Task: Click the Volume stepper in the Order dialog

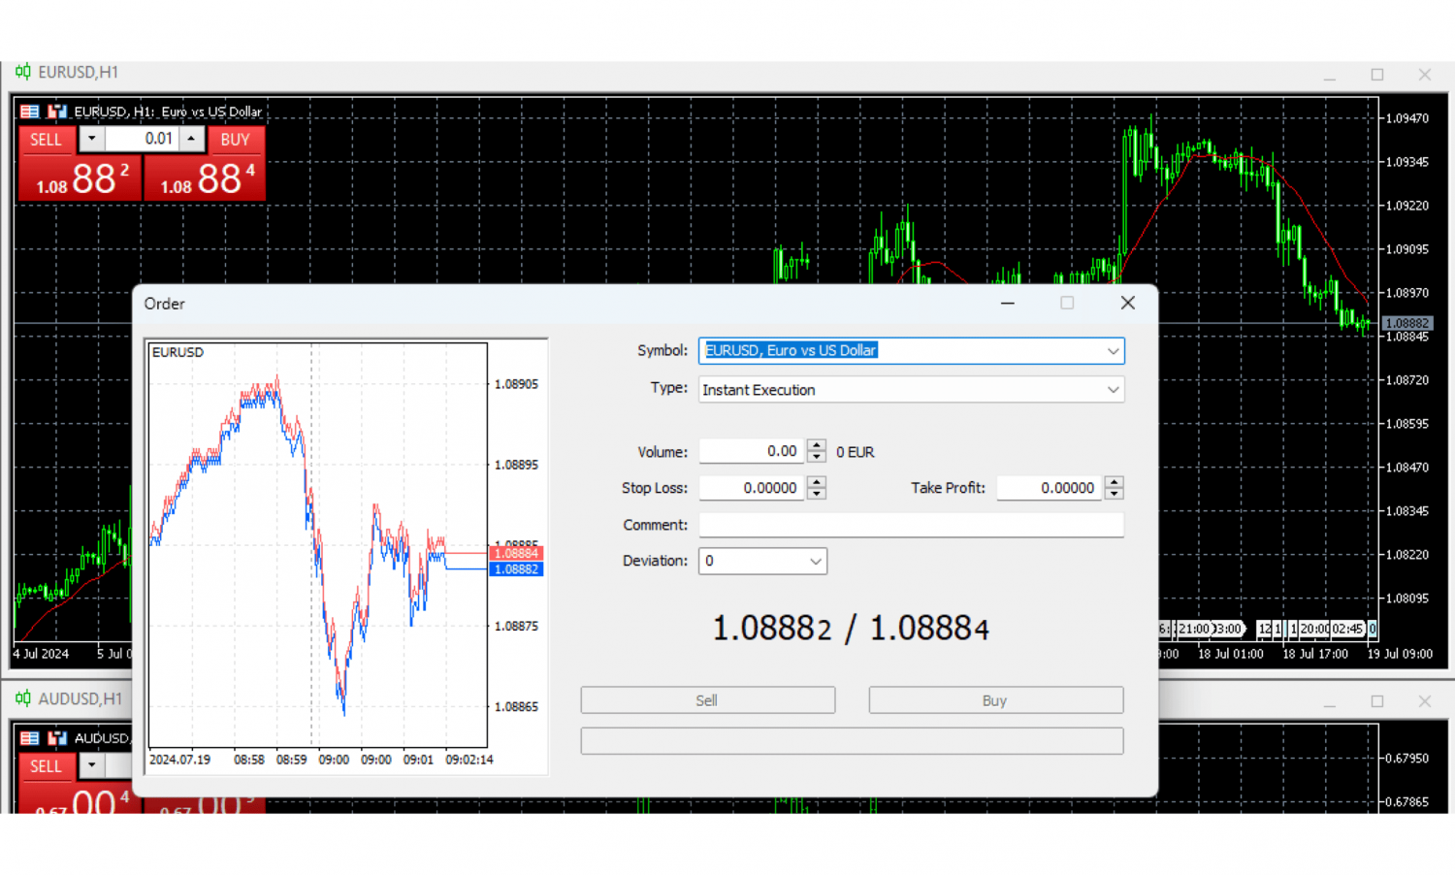Action: tap(817, 451)
